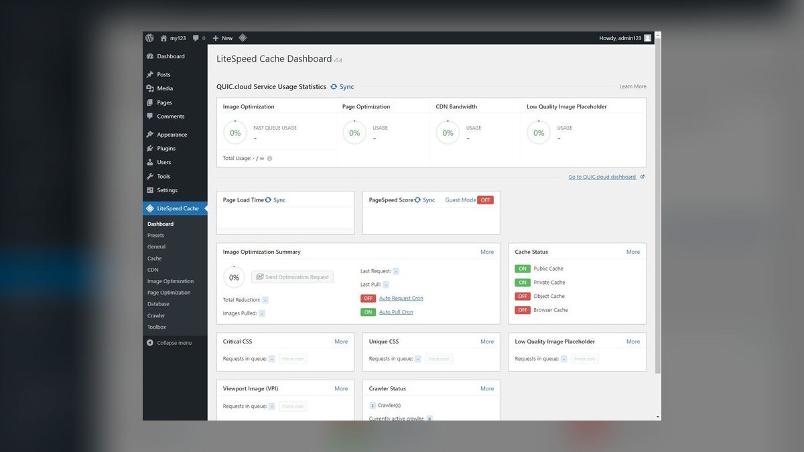This screenshot has height=452, width=804.
Task: Click the Image Optimization 0% usage gauge
Action: pos(235,133)
